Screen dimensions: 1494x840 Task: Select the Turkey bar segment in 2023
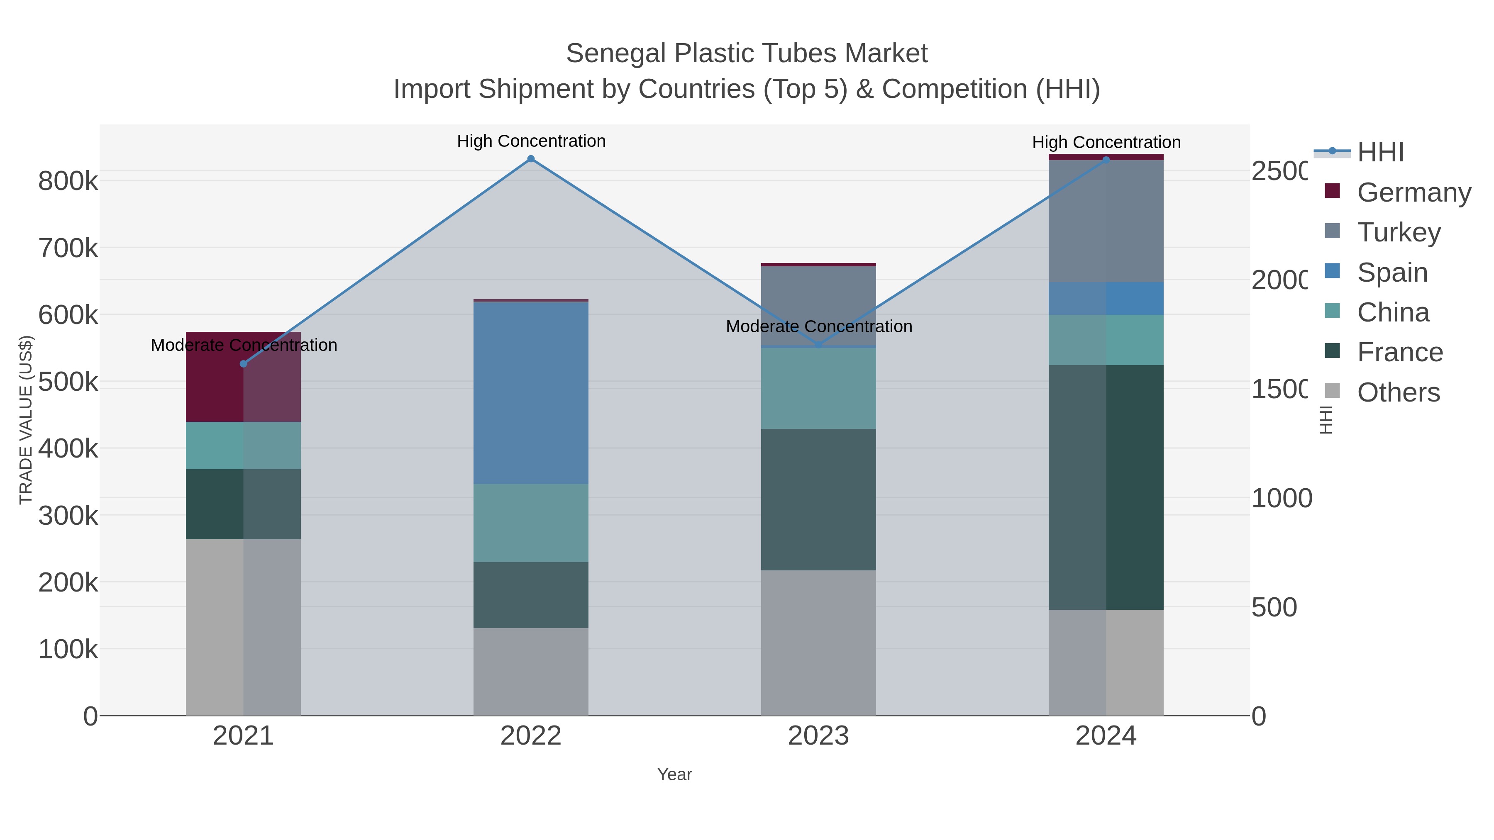coord(818,306)
